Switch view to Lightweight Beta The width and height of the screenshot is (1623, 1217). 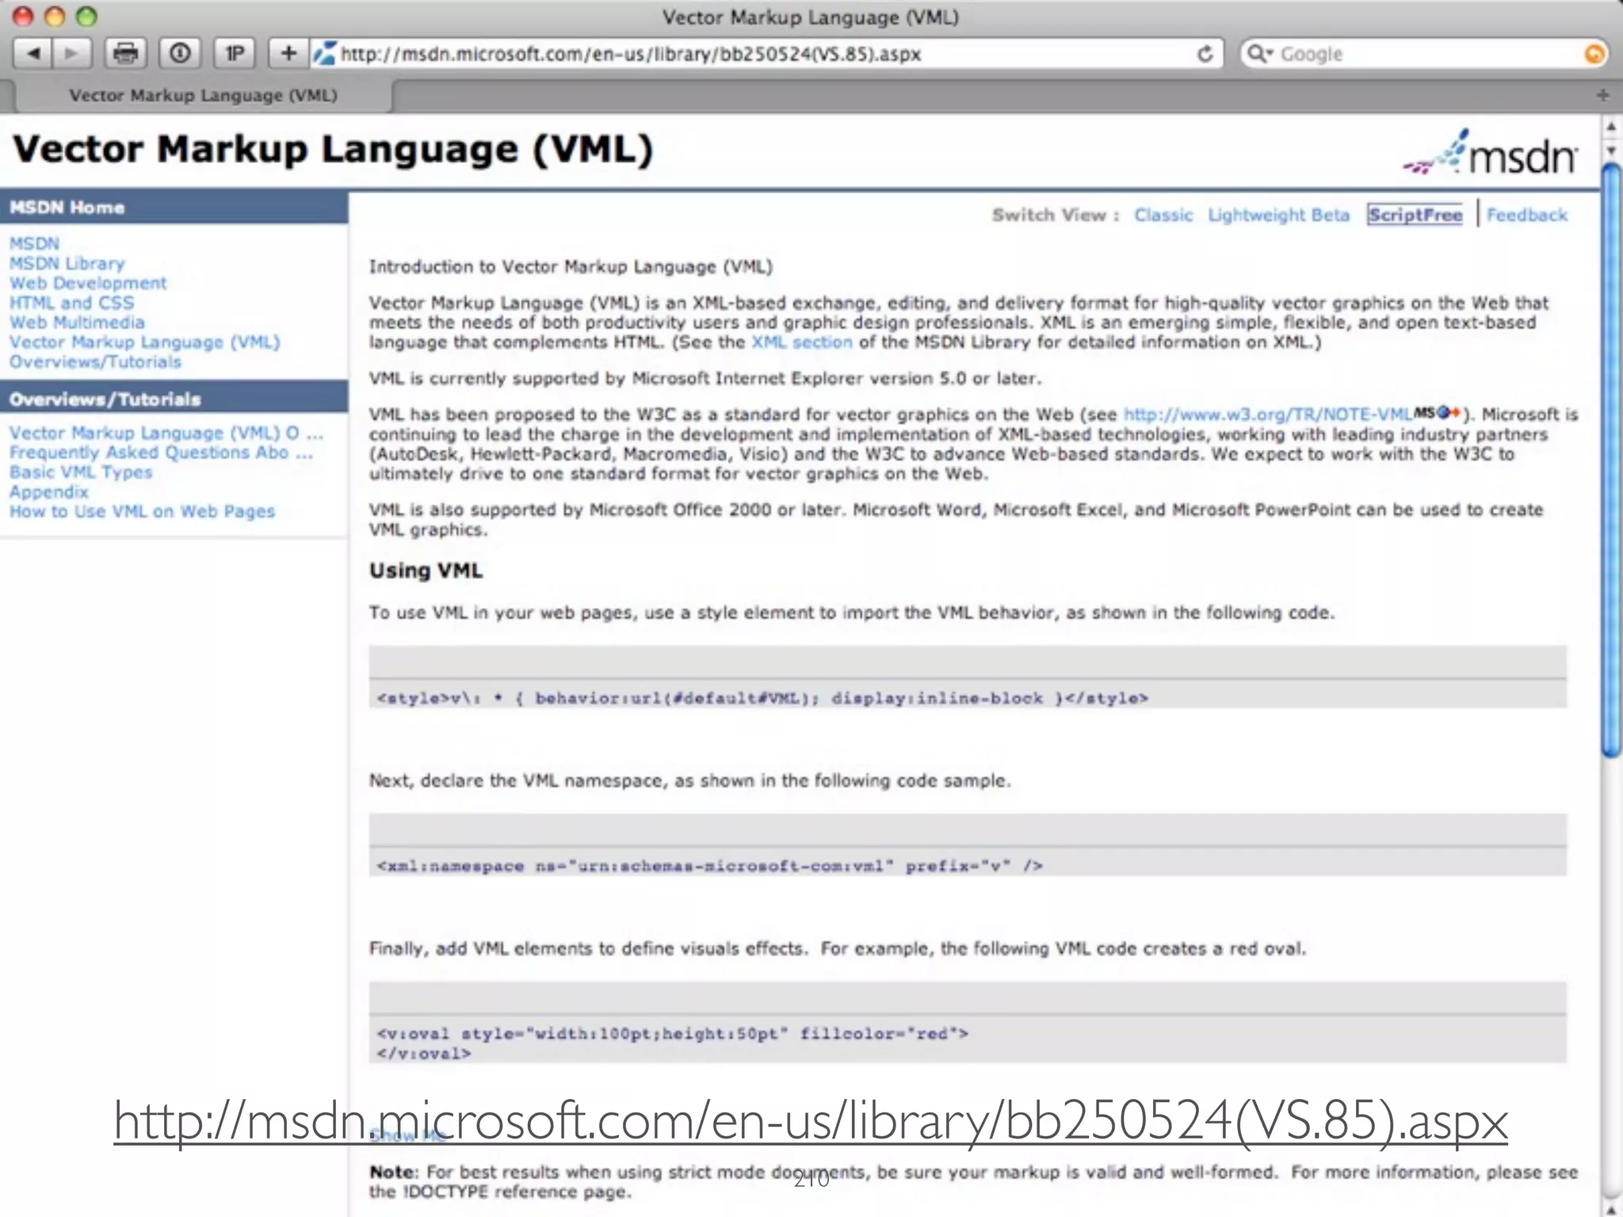coord(1277,215)
